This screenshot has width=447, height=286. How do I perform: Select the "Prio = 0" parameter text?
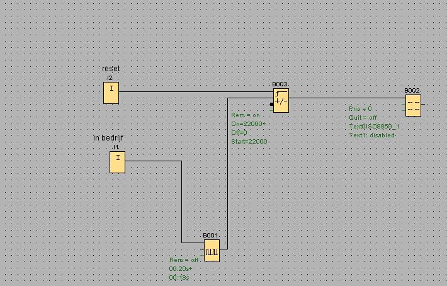coord(360,109)
